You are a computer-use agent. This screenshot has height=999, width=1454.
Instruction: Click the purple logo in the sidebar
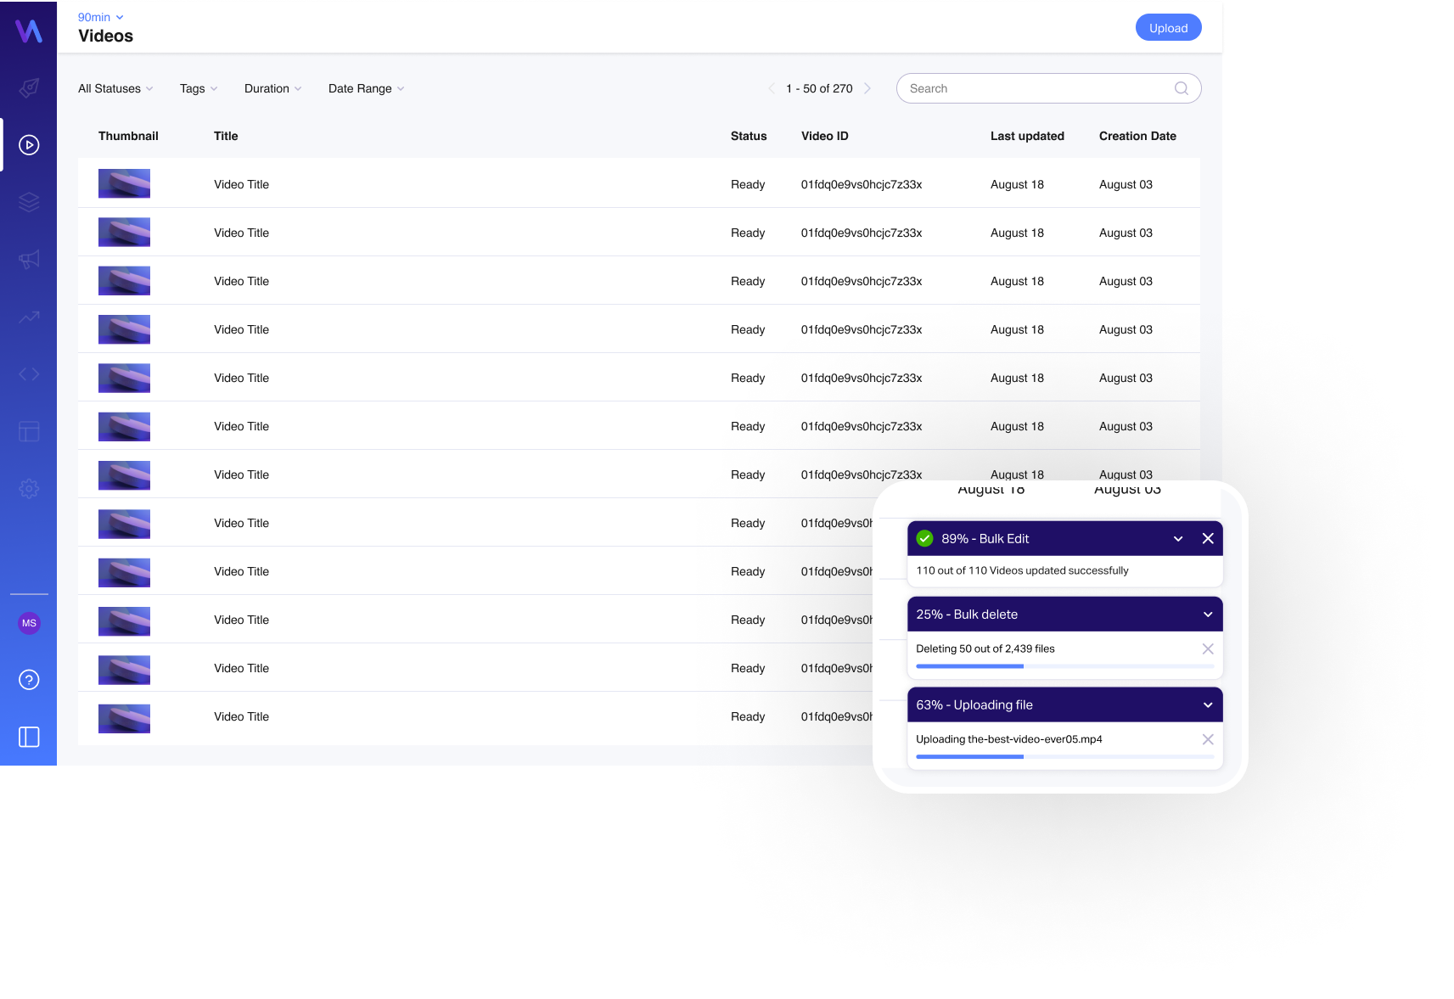coord(29,31)
